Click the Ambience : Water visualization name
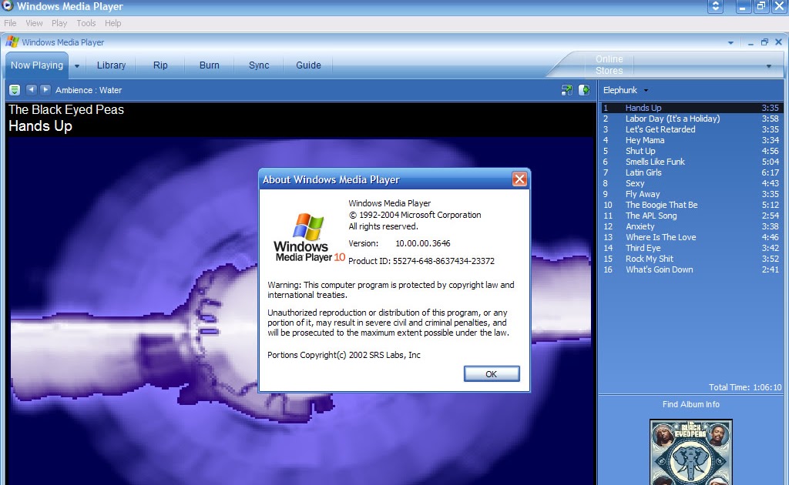This screenshot has width=789, height=485. coord(89,91)
